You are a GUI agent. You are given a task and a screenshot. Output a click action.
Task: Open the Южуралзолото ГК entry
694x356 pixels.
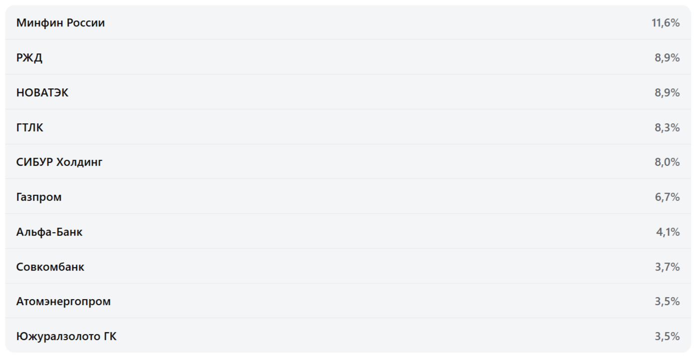coord(66,336)
